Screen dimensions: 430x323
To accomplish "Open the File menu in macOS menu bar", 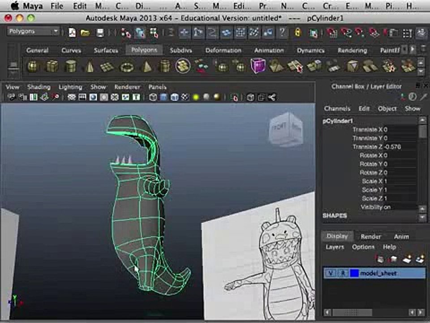I will click(x=57, y=6).
